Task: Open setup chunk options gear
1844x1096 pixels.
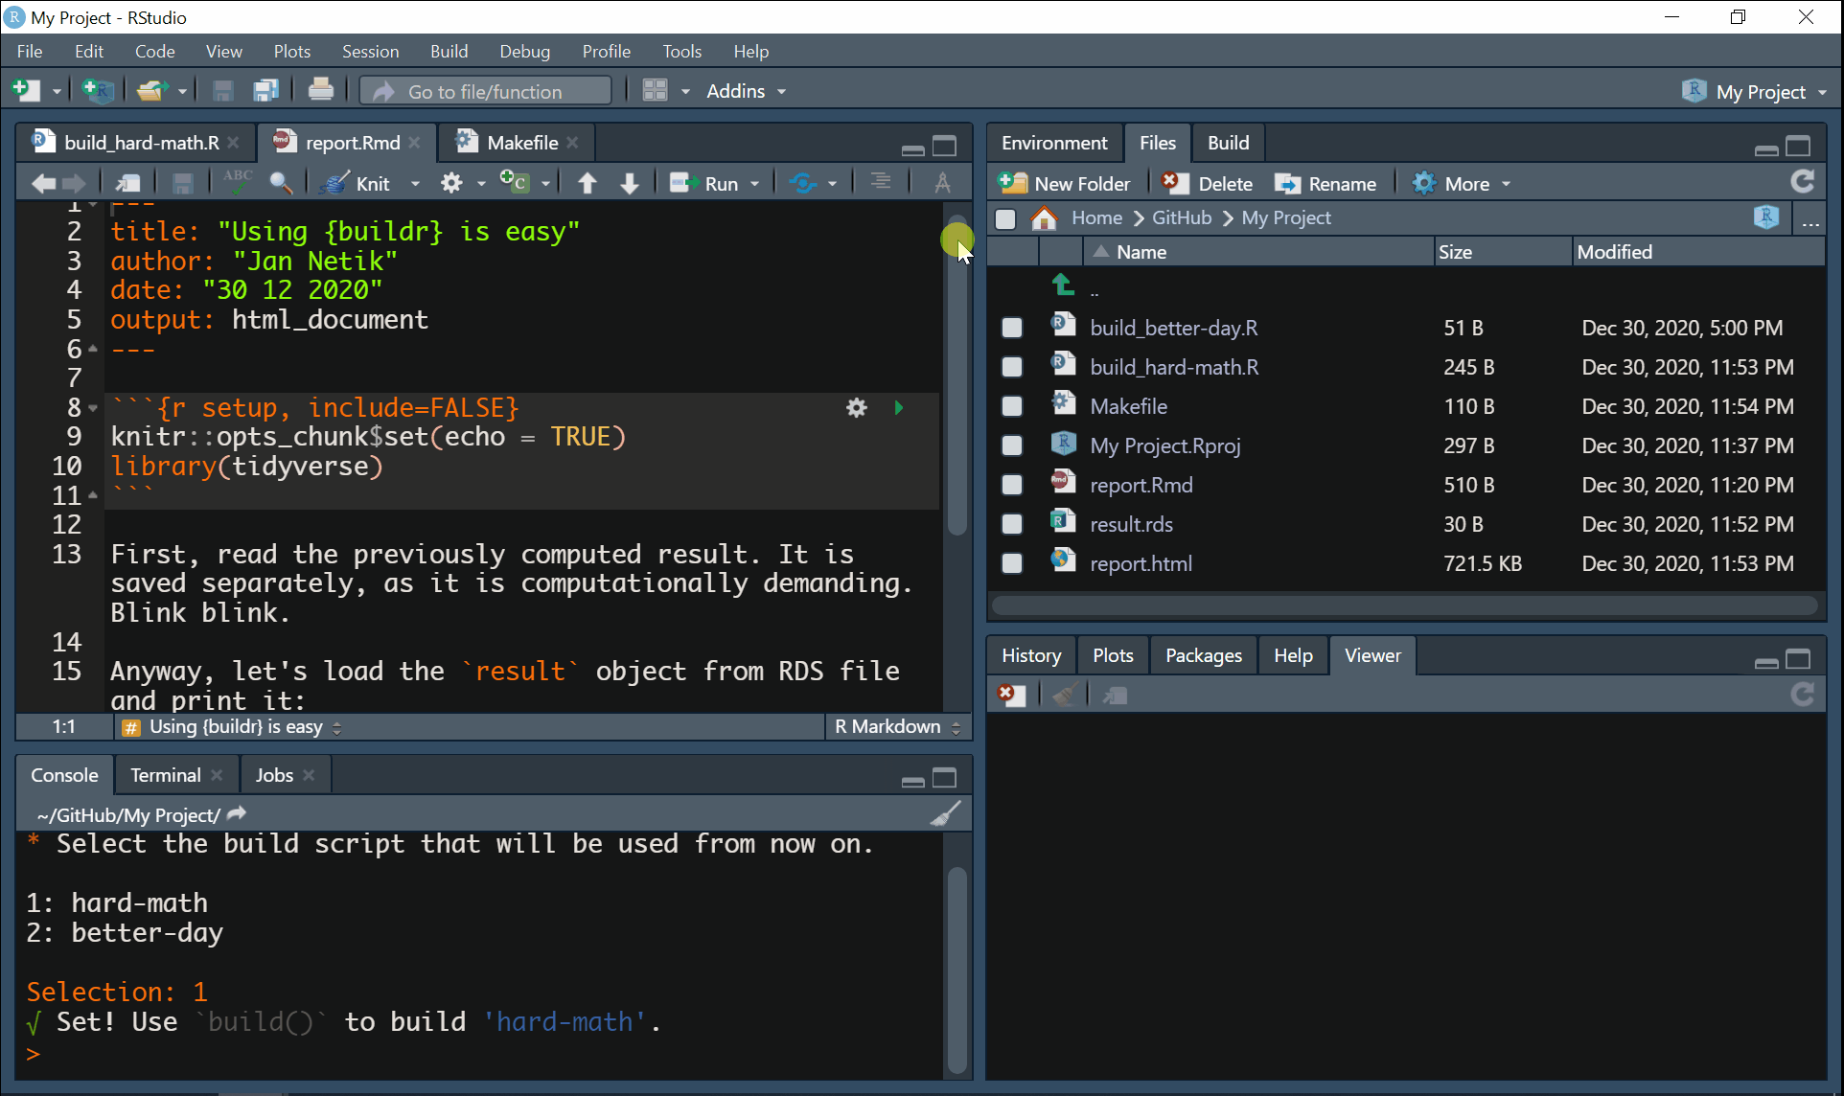Action: point(857,408)
